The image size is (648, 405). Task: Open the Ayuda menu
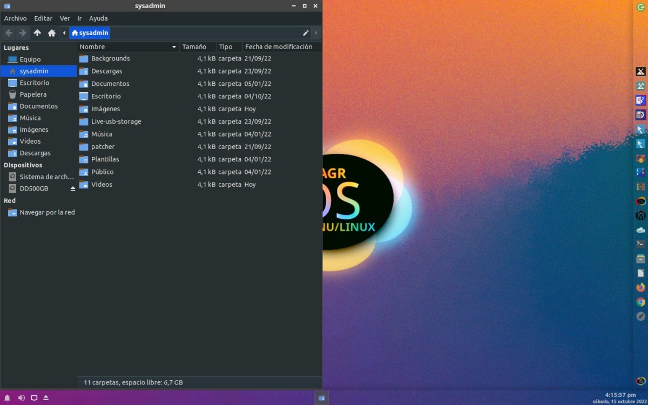(98, 18)
